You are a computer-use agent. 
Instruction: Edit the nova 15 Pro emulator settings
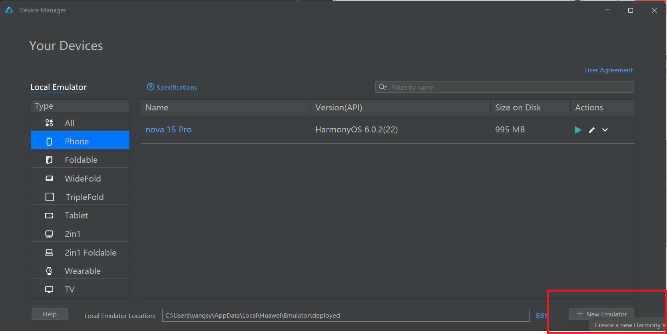[x=592, y=130]
